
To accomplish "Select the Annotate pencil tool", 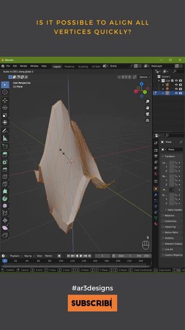I will click(x=5, y=130).
